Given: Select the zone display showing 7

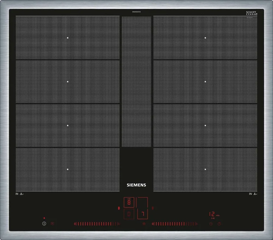Looking at the screenshot, I should (143, 214).
